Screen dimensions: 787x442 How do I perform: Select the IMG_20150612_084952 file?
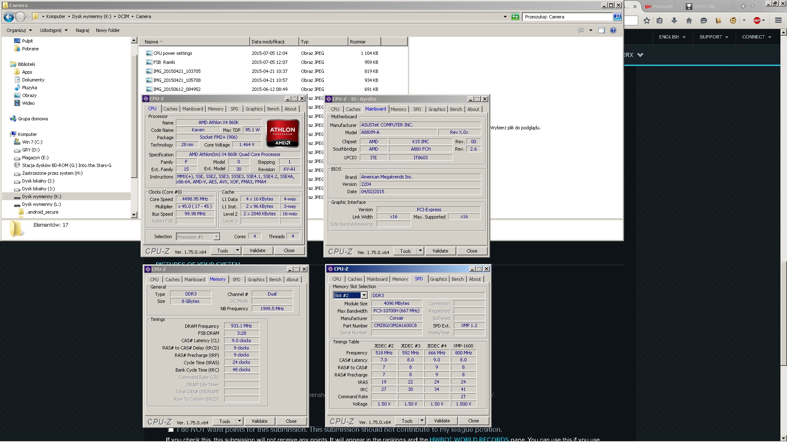click(x=177, y=89)
